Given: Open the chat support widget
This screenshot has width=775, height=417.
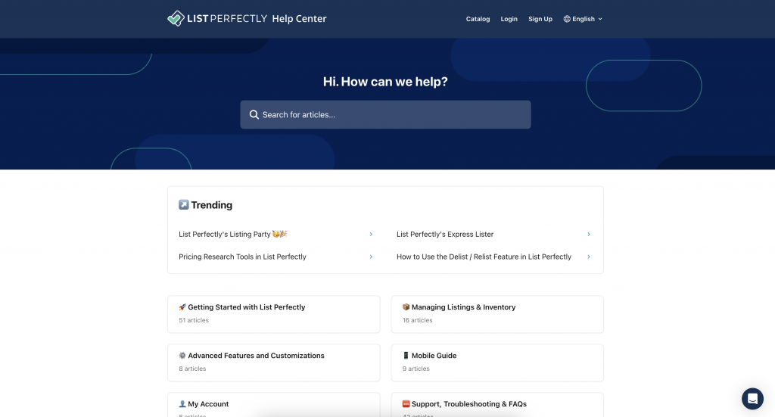Looking at the screenshot, I should 752,398.
